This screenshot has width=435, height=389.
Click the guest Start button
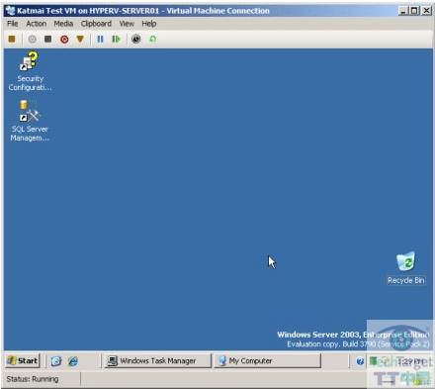click(x=23, y=360)
